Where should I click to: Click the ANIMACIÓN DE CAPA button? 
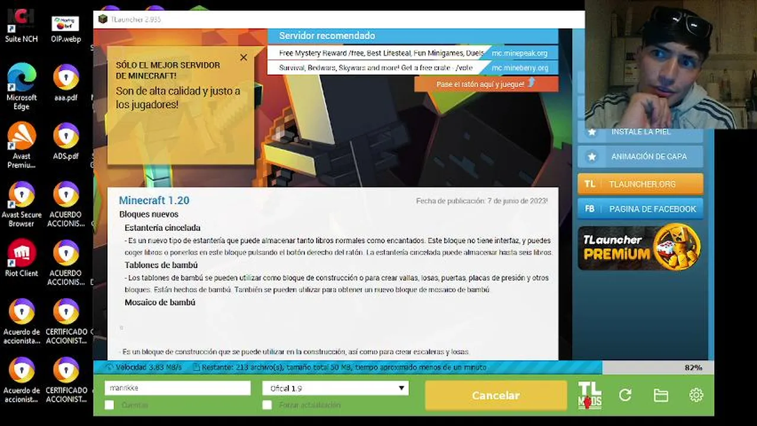click(640, 157)
